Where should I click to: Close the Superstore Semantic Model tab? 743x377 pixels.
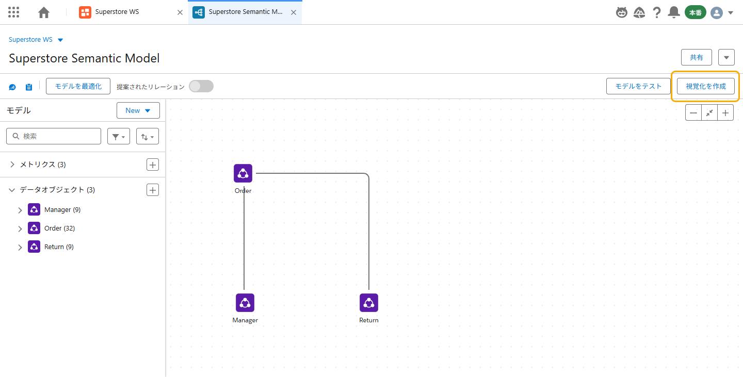293,12
